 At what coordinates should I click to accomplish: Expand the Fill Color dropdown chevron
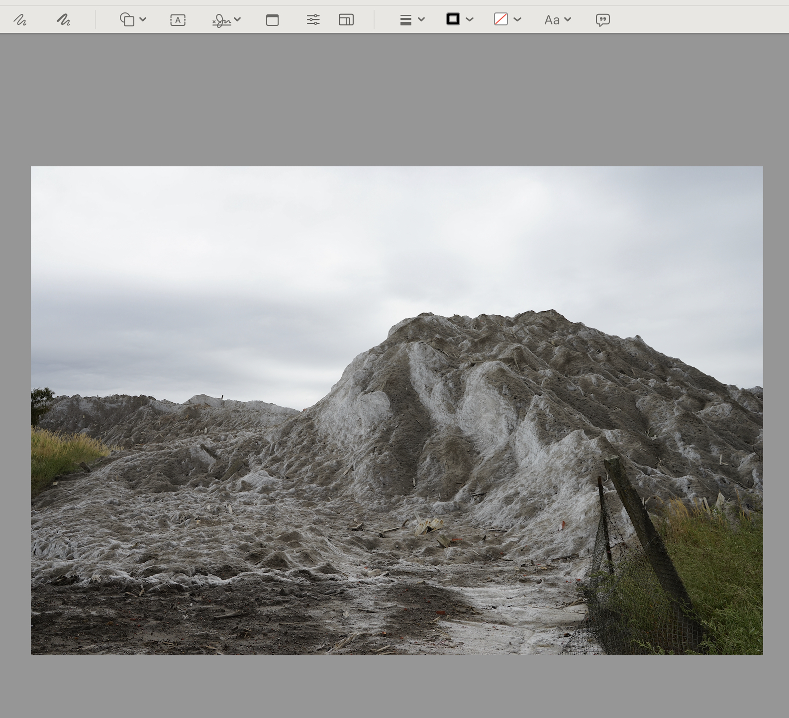[517, 19]
